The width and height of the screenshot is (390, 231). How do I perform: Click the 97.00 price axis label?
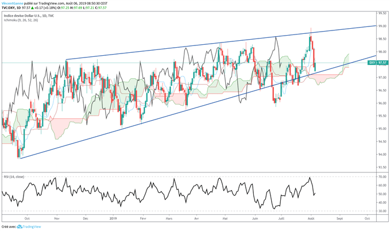pos(383,78)
